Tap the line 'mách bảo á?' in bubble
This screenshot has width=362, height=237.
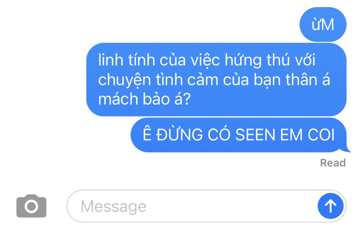pyautogui.click(x=144, y=99)
